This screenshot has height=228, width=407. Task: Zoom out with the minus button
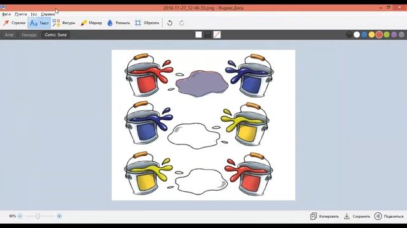click(x=20, y=216)
